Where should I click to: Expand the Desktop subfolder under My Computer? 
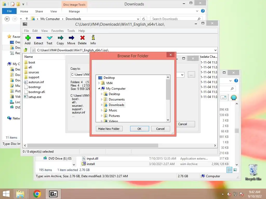coord(102,94)
